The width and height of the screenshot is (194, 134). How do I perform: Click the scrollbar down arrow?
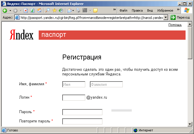(x=190, y=124)
